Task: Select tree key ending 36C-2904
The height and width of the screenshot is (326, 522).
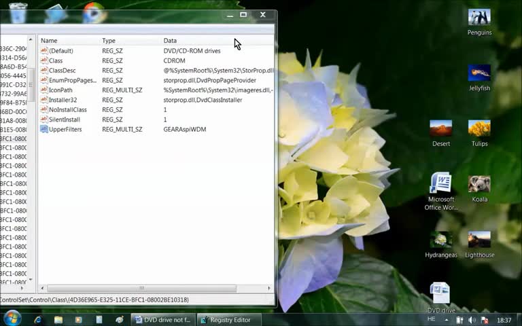Action: [14, 49]
